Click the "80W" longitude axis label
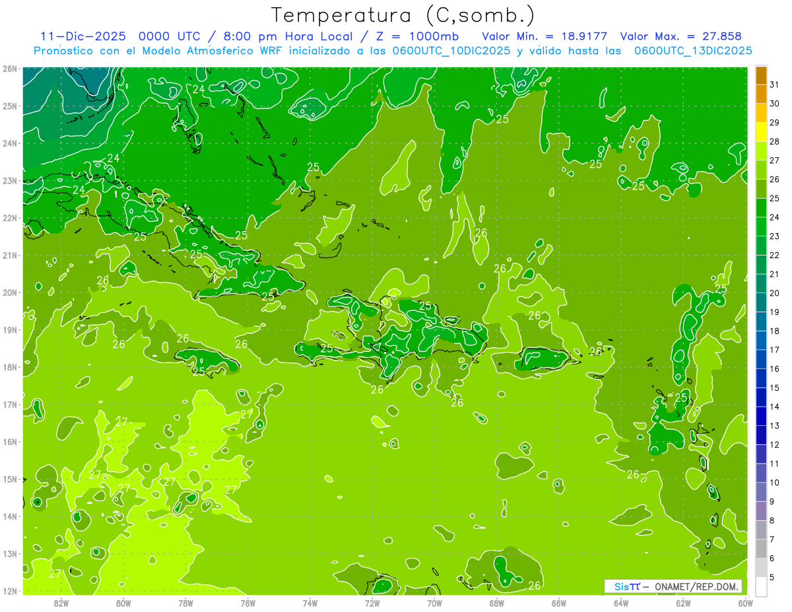This screenshot has height=612, width=792. 123,602
